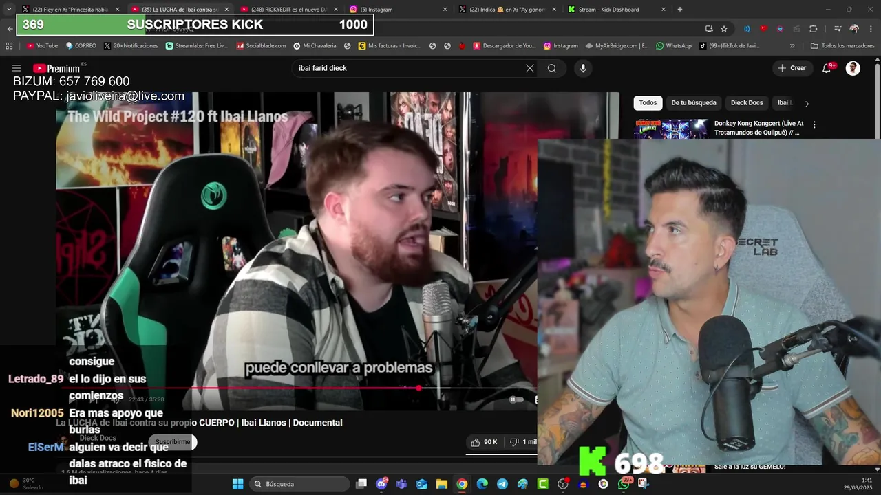Open File Explorer from taskbar

442,484
